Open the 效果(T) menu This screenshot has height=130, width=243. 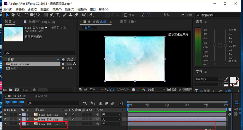click(57, 9)
